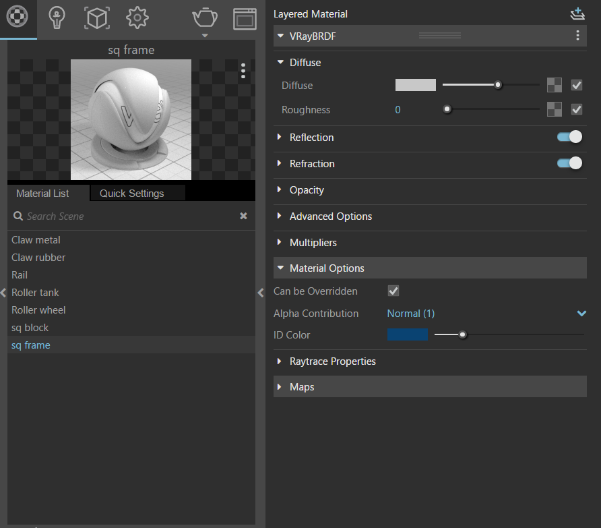Click the teapot render icon
This screenshot has width=601, height=528.
pyautogui.click(x=205, y=18)
